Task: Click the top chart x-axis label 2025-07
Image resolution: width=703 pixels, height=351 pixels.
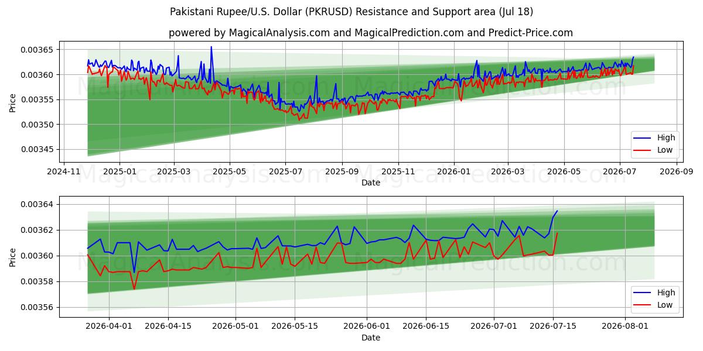Action: (285, 171)
